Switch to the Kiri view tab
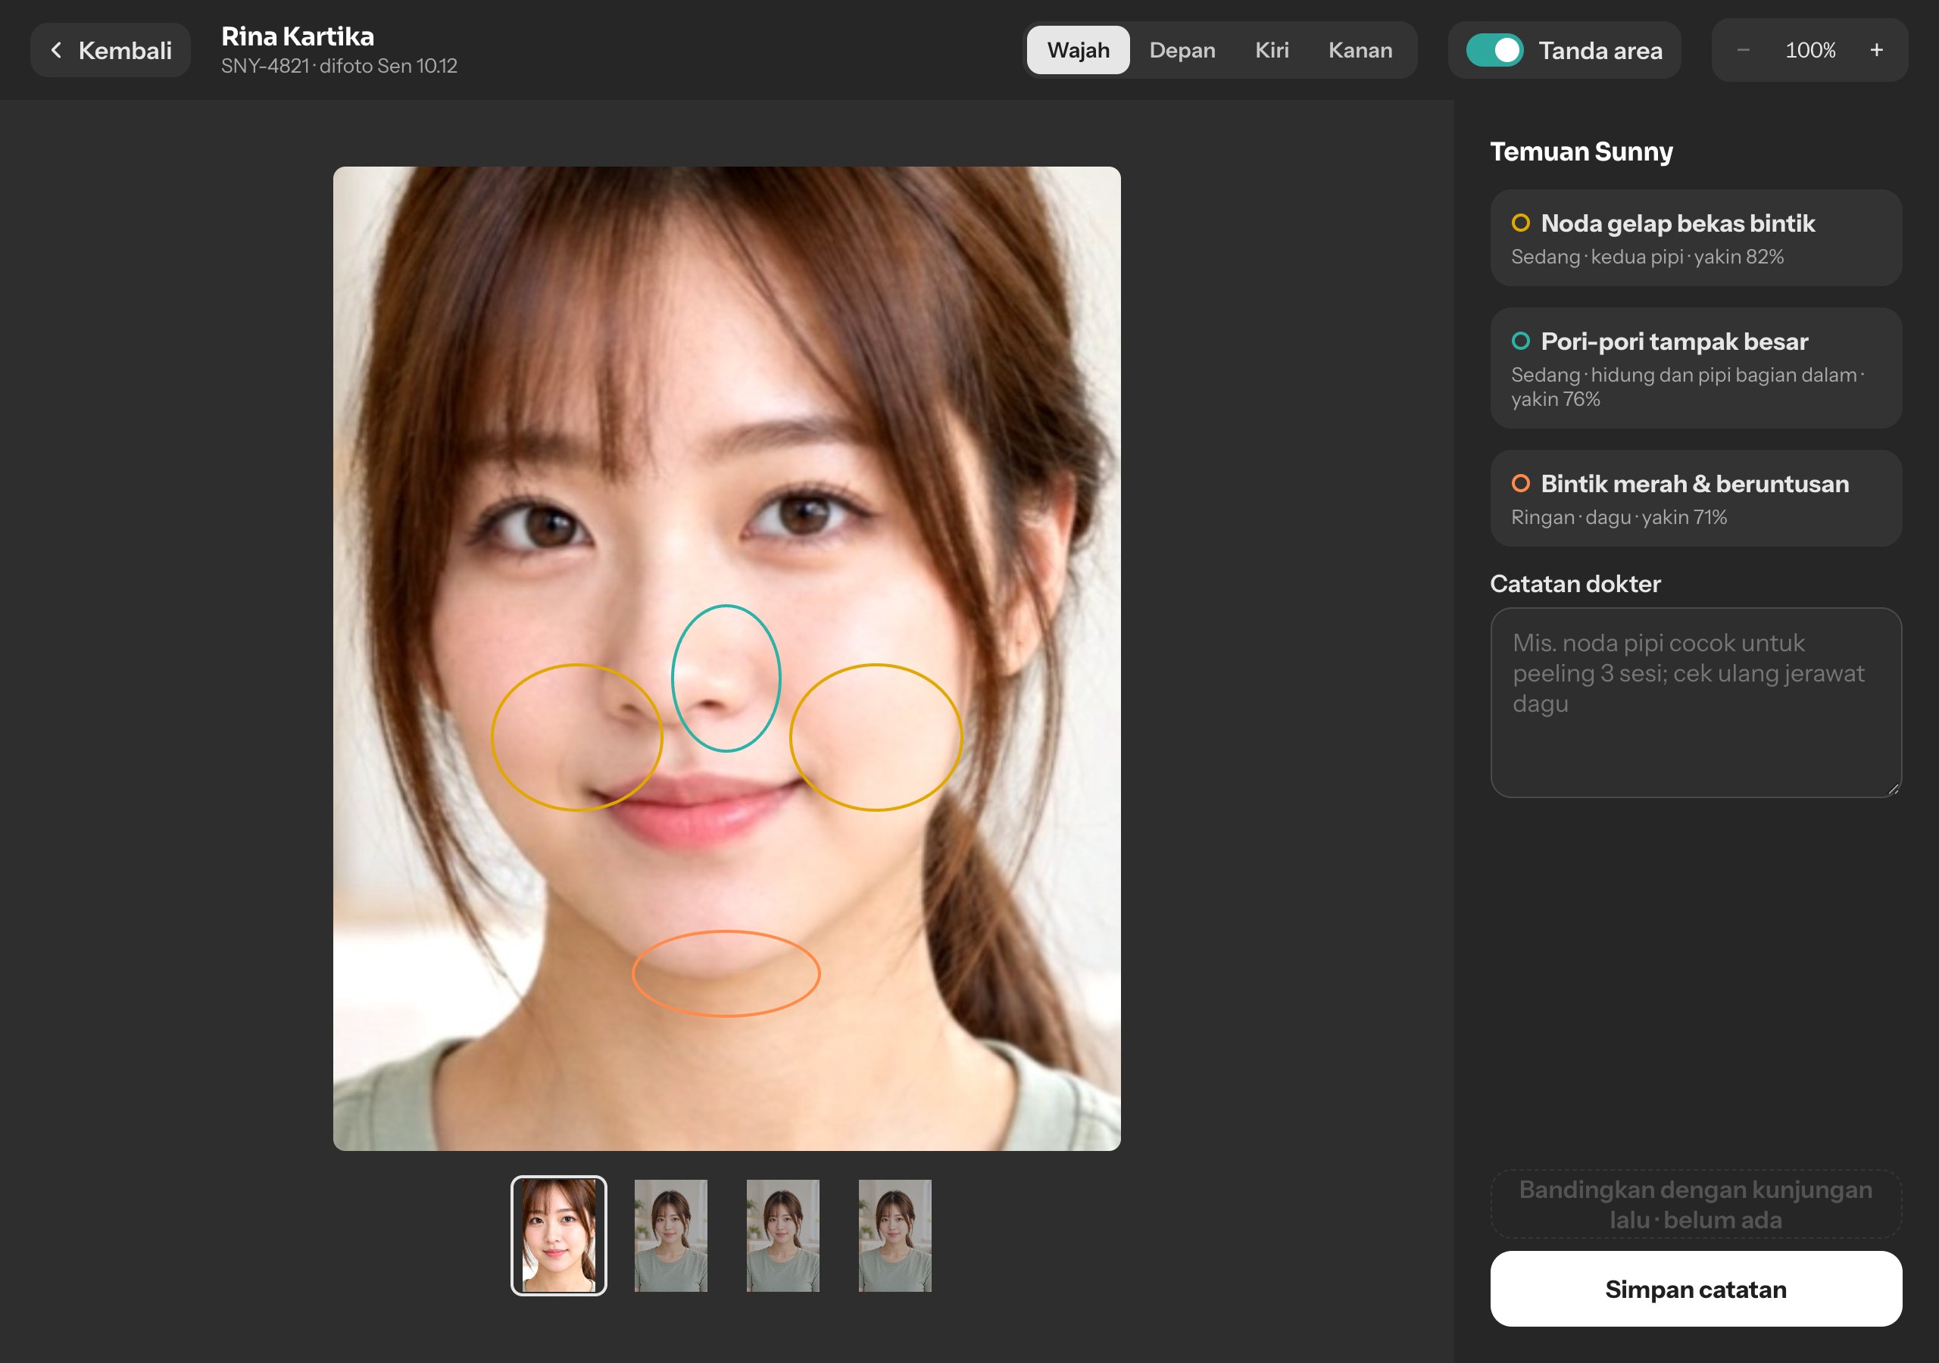Viewport: 1939px width, 1363px height. pos(1272,50)
